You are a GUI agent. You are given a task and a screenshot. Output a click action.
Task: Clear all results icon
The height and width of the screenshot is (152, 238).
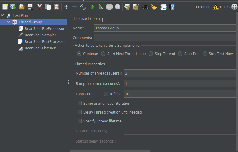[136, 7]
